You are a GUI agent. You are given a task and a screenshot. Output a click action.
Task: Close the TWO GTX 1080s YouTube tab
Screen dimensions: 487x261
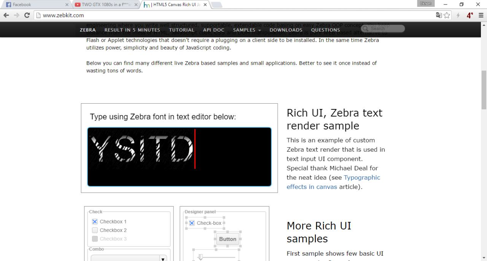[x=136, y=5]
